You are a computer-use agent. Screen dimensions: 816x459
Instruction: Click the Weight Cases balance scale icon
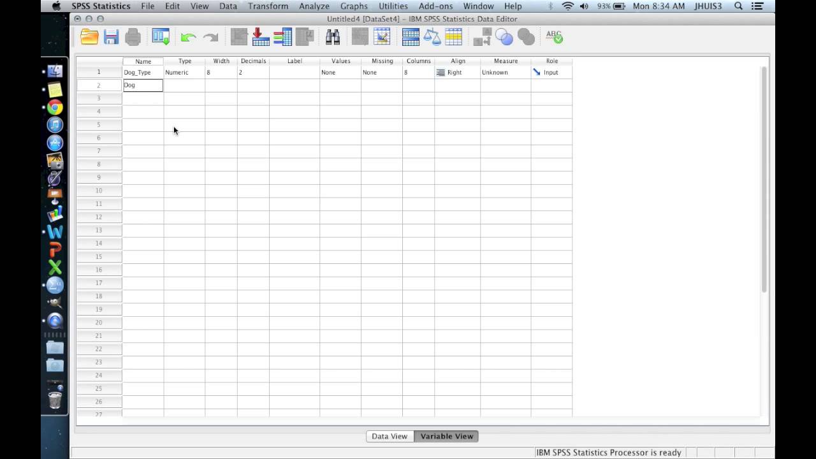(432, 37)
